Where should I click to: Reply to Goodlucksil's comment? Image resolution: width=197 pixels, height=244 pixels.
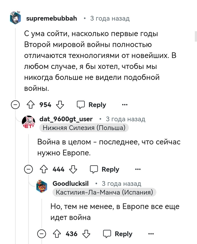[x=118, y=234]
